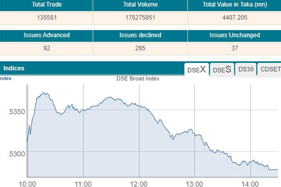Open the DSES index tab
The image size is (281, 187).
pyautogui.click(x=222, y=70)
